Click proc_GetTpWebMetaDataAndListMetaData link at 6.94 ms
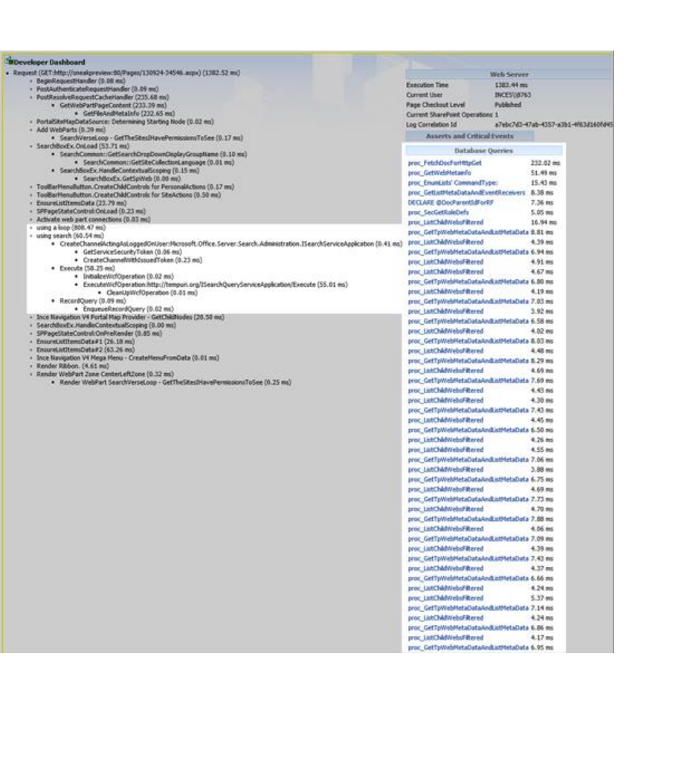Screen dimensions: 690x781 [x=468, y=252]
